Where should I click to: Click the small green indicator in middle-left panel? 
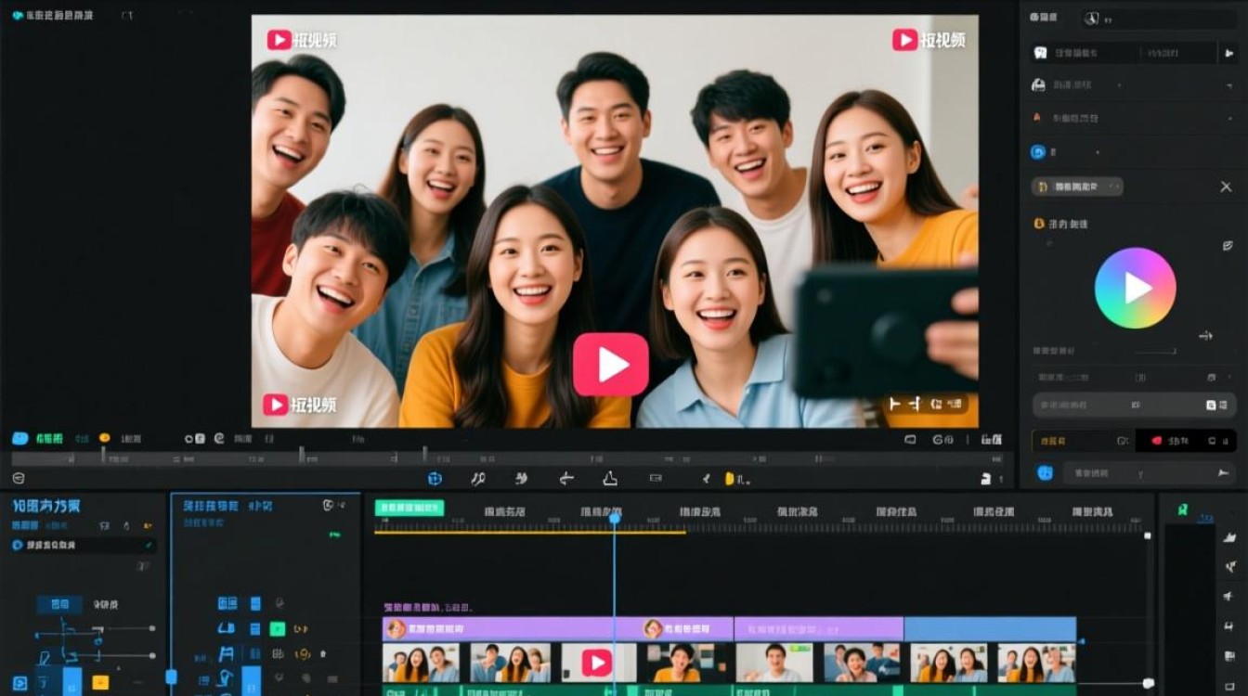point(334,535)
